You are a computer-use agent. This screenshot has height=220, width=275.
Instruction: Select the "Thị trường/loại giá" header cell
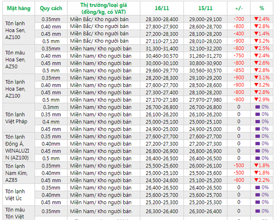click(x=104, y=8)
